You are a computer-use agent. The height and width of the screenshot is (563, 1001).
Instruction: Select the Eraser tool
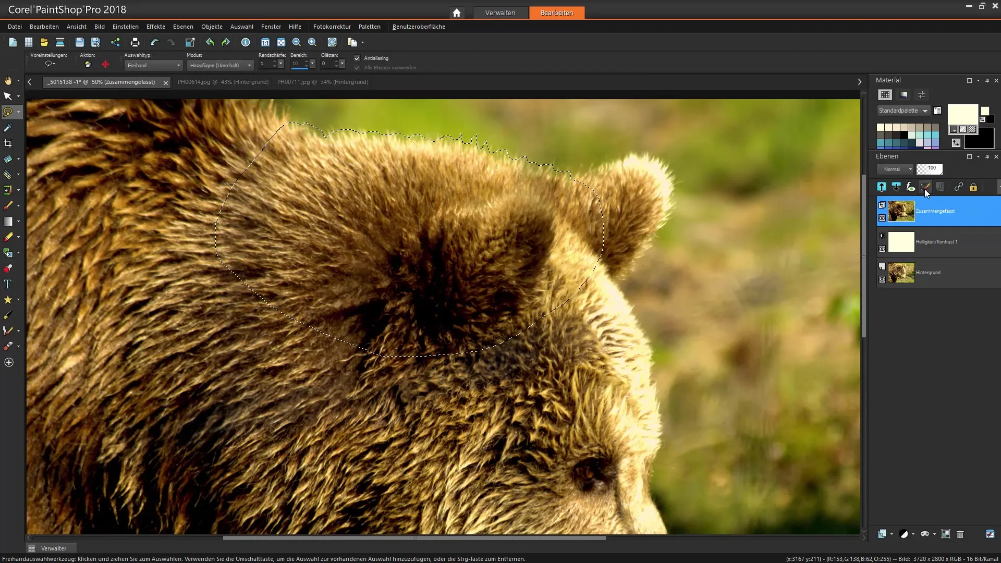click(x=8, y=237)
